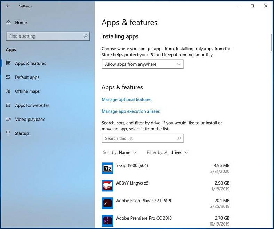Click the Default apps sidebar icon
Viewport: 274px width, 229px height.
click(8, 77)
